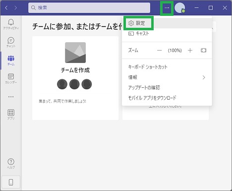
Task: Open the Activity bell in sidebar
Action: (x=11, y=24)
